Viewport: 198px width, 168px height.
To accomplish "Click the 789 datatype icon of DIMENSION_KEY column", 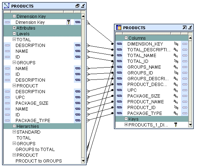I will coord(176,44).
